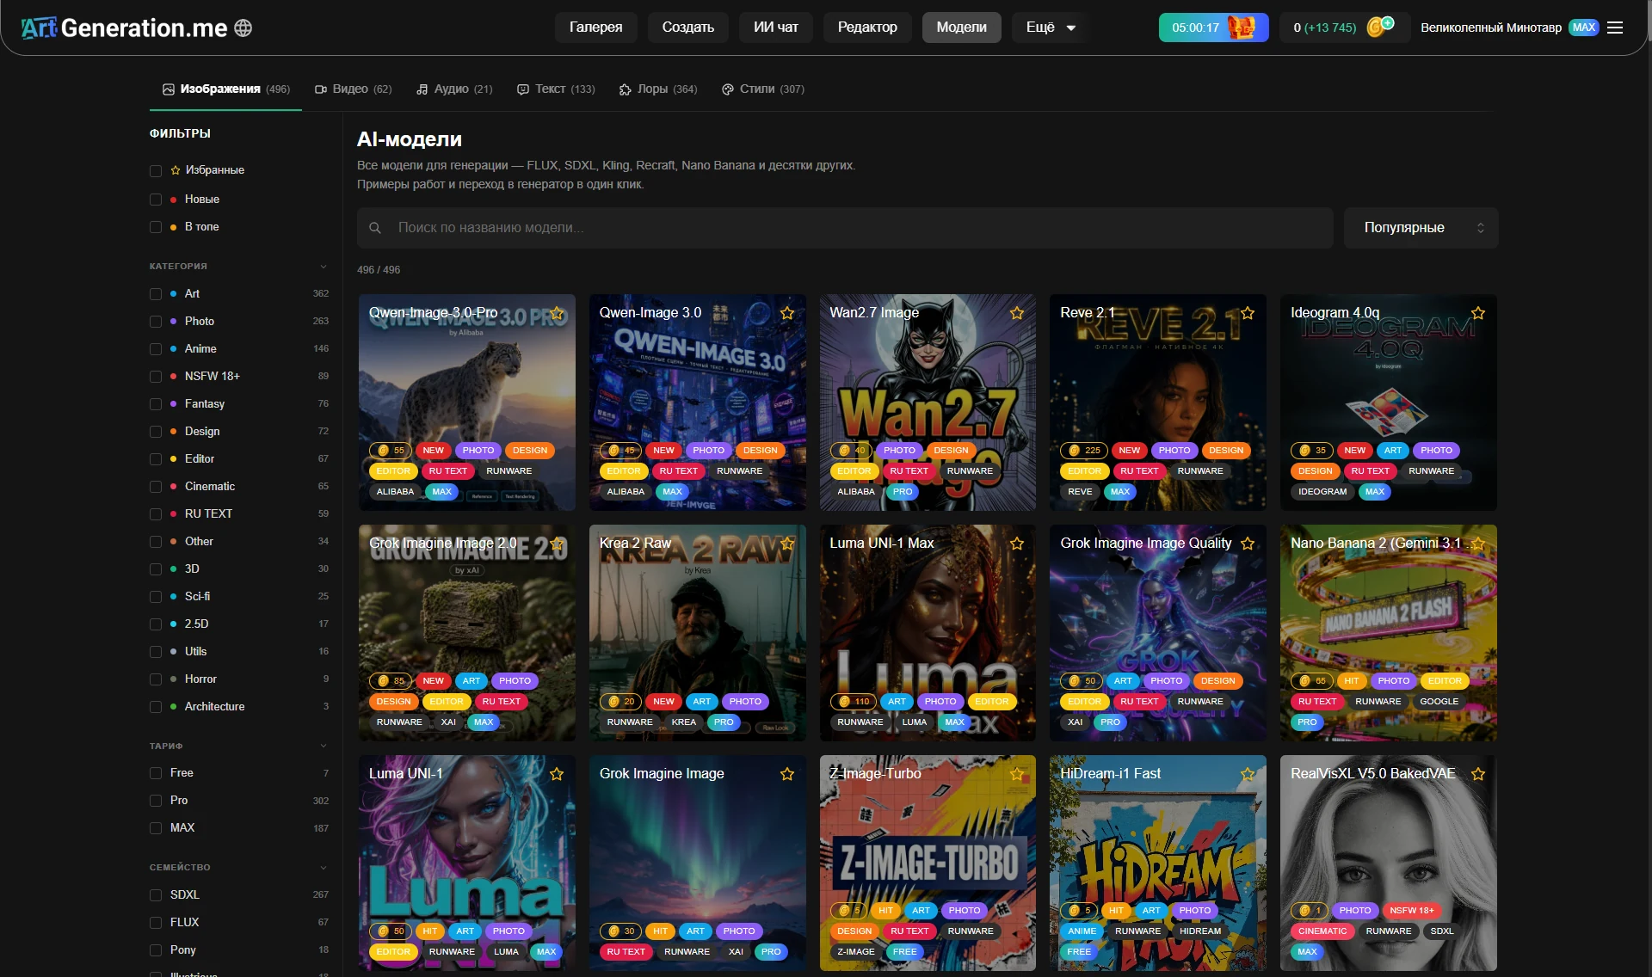
Task: Collapse the СЕМЕЙСТВО filter section
Action: click(x=324, y=868)
